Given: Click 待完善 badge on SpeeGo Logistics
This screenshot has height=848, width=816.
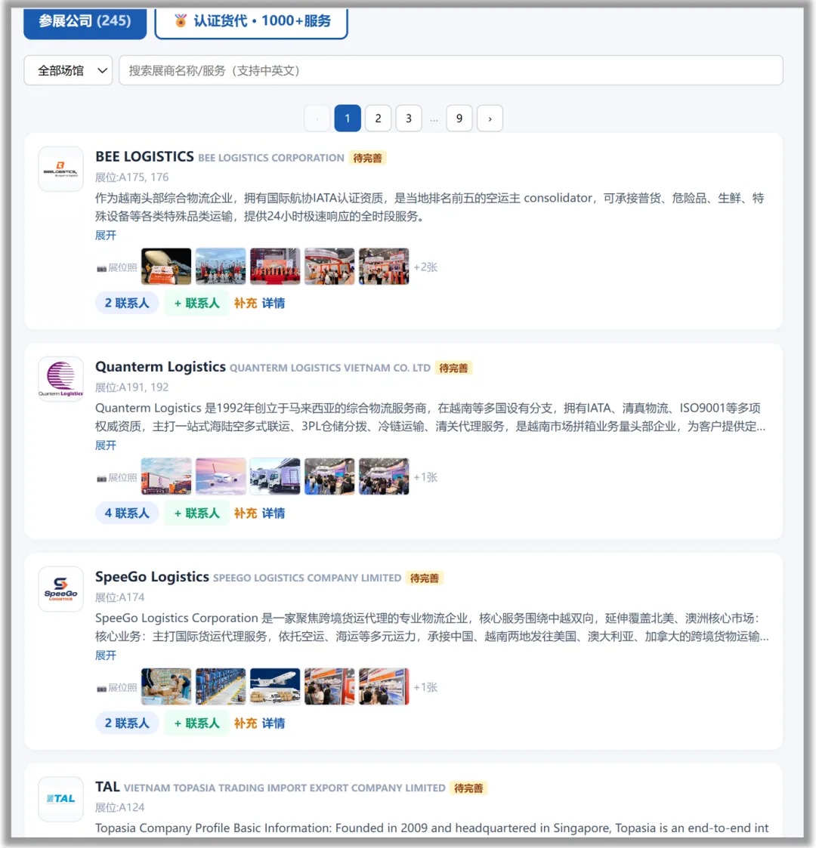Looking at the screenshot, I should (424, 578).
